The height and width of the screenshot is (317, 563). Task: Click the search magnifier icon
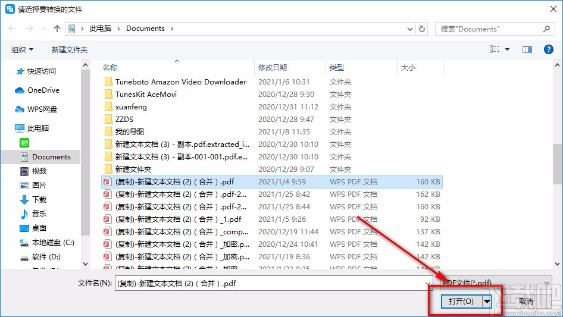click(x=546, y=29)
